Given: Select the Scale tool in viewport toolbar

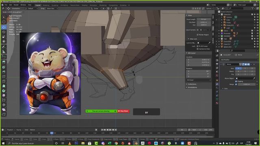Looking at the screenshot, I should (x=4, y=37).
